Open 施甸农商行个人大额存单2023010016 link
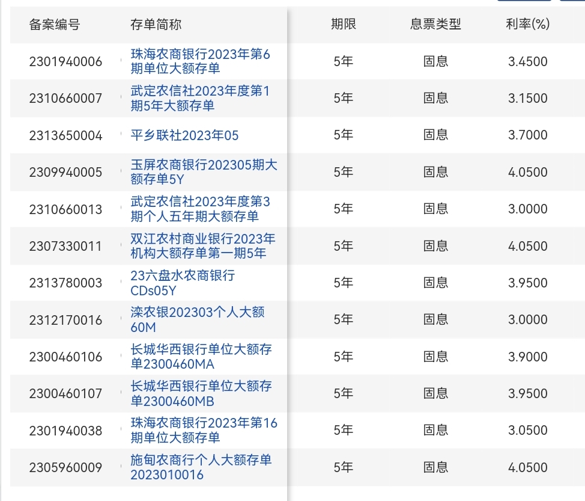Screen dimensions: 585x501 click(201, 467)
